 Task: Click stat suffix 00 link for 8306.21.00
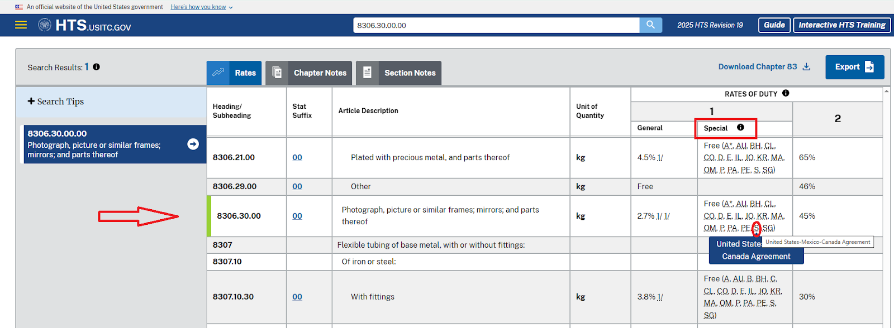(297, 157)
